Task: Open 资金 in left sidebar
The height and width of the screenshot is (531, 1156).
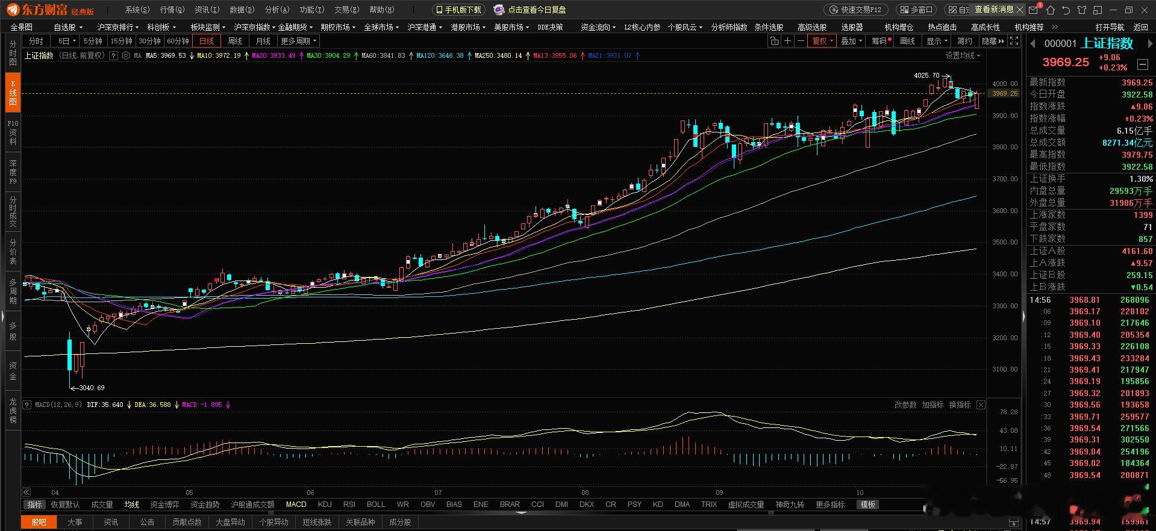Action: click(x=13, y=370)
